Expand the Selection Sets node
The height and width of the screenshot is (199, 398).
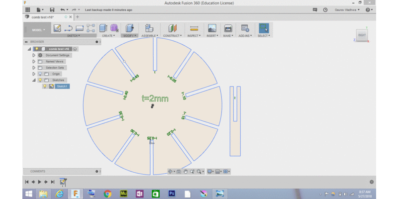click(x=34, y=68)
